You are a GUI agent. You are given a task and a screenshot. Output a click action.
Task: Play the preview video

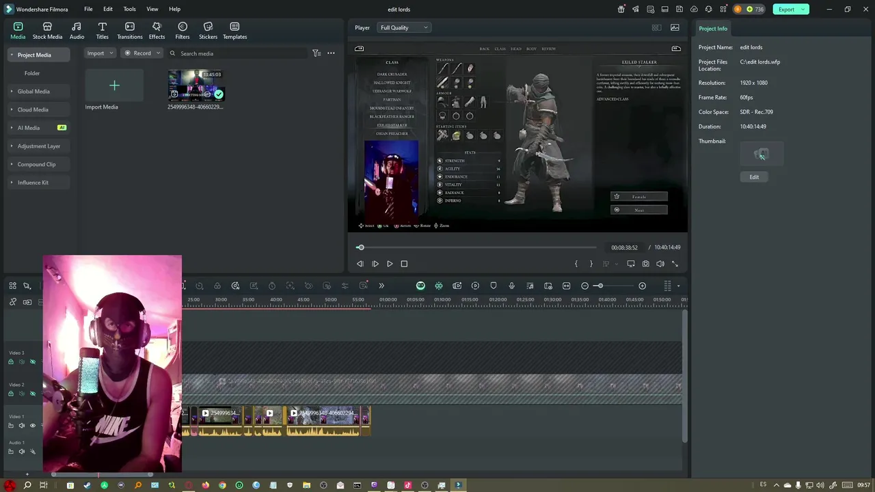click(x=390, y=264)
